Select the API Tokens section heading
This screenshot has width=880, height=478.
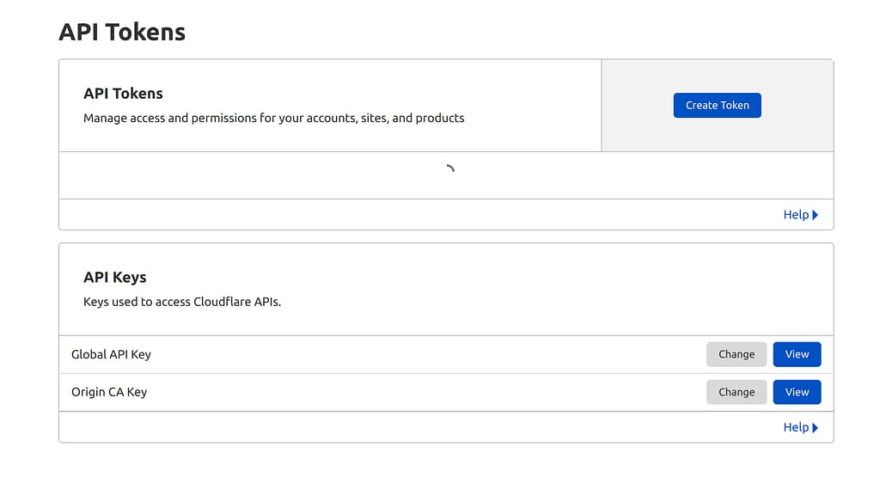click(x=123, y=93)
